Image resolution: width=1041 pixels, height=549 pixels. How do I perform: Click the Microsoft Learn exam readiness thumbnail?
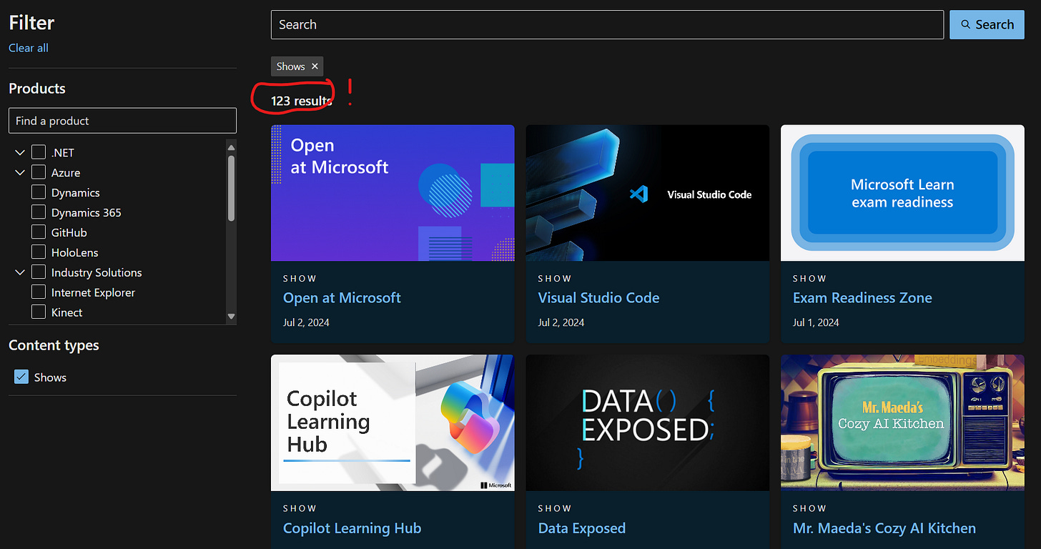tap(902, 193)
